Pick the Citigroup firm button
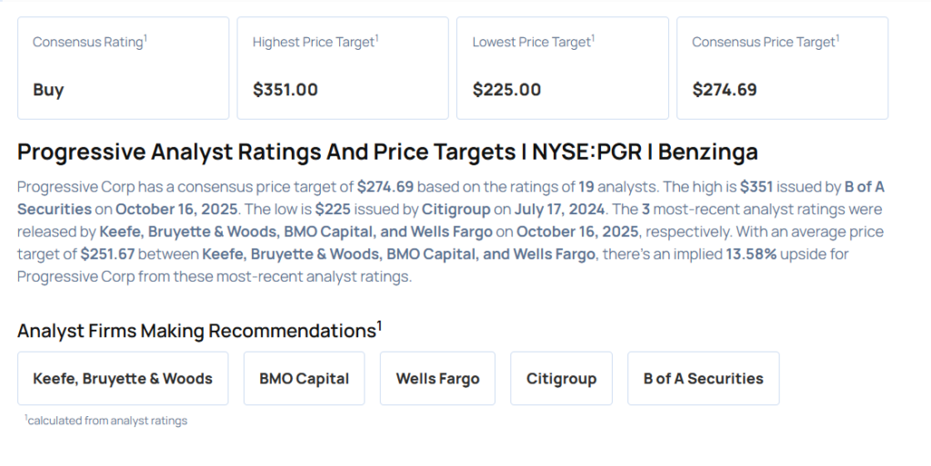This screenshot has width=931, height=466. point(561,379)
